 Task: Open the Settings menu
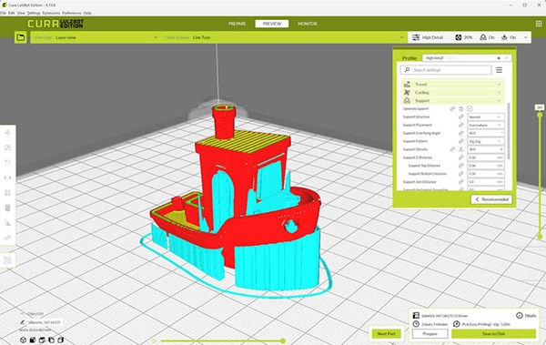[34, 13]
